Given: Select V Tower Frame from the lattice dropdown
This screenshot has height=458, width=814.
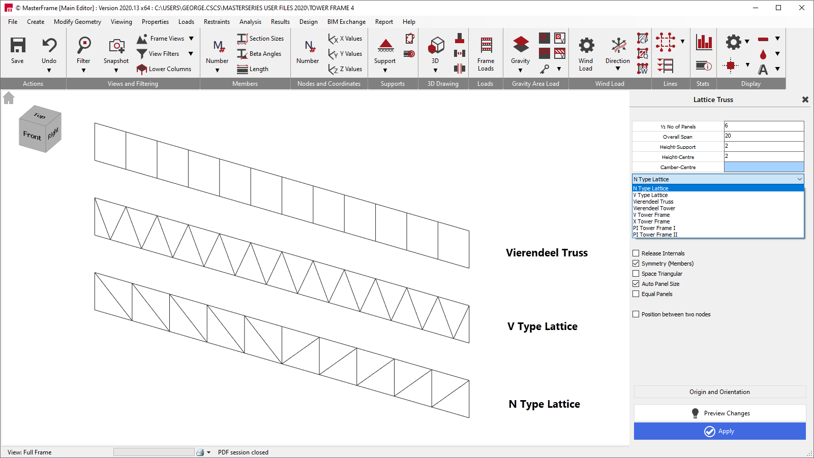Looking at the screenshot, I should [x=651, y=214].
